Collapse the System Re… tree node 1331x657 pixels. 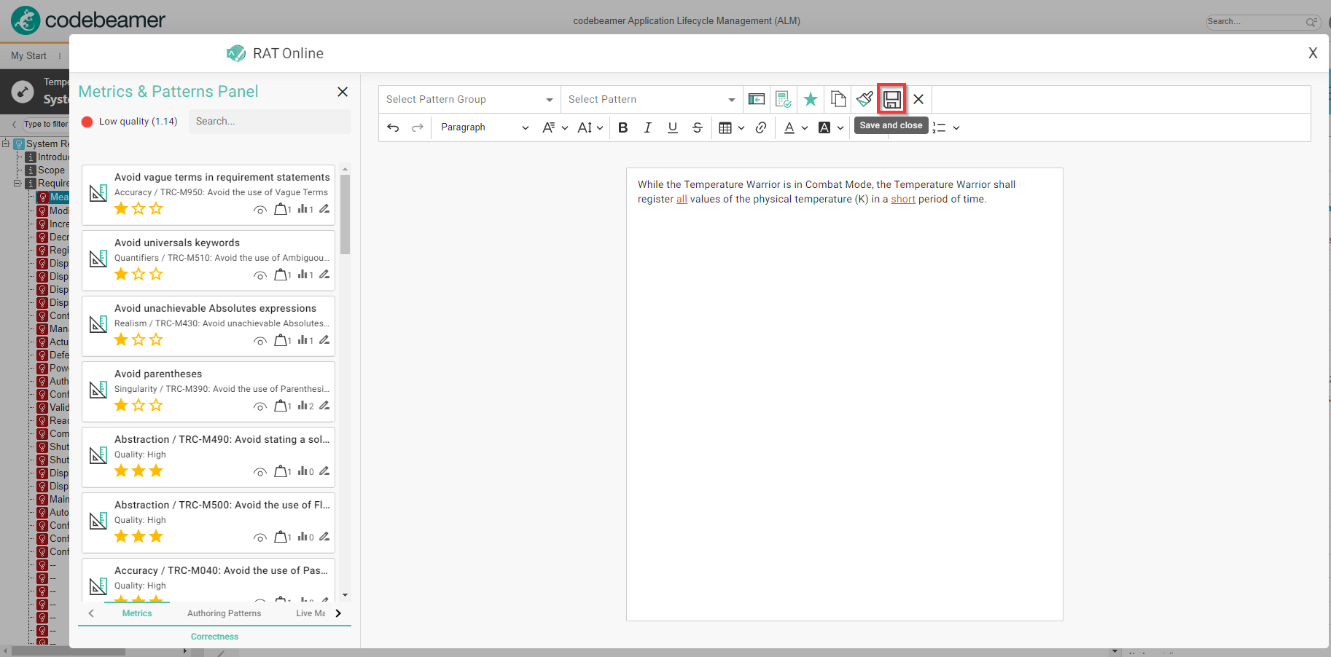click(x=6, y=143)
